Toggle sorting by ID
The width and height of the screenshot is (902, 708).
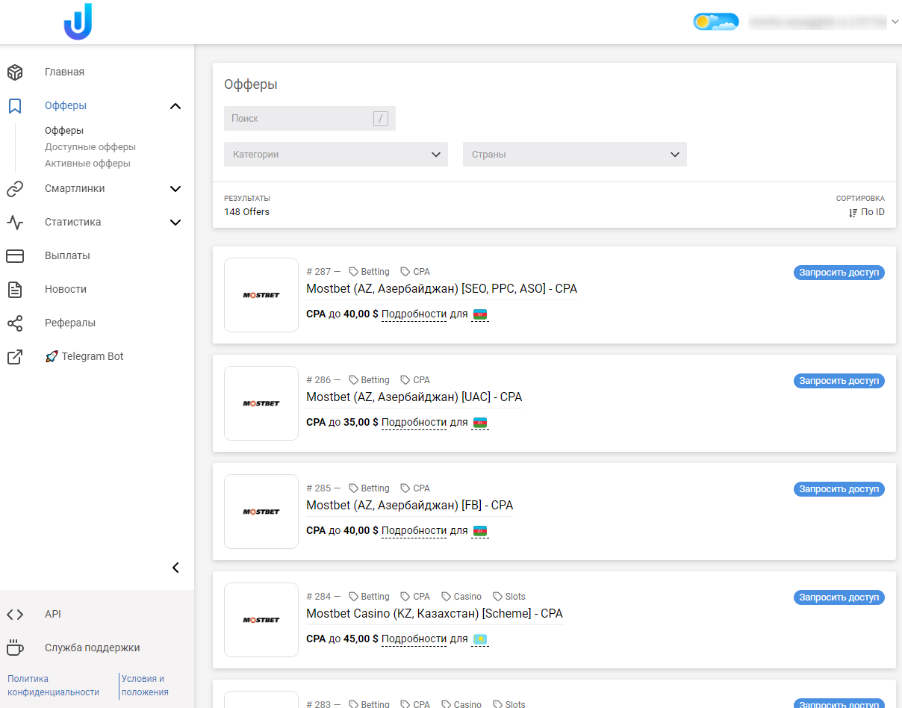click(866, 212)
